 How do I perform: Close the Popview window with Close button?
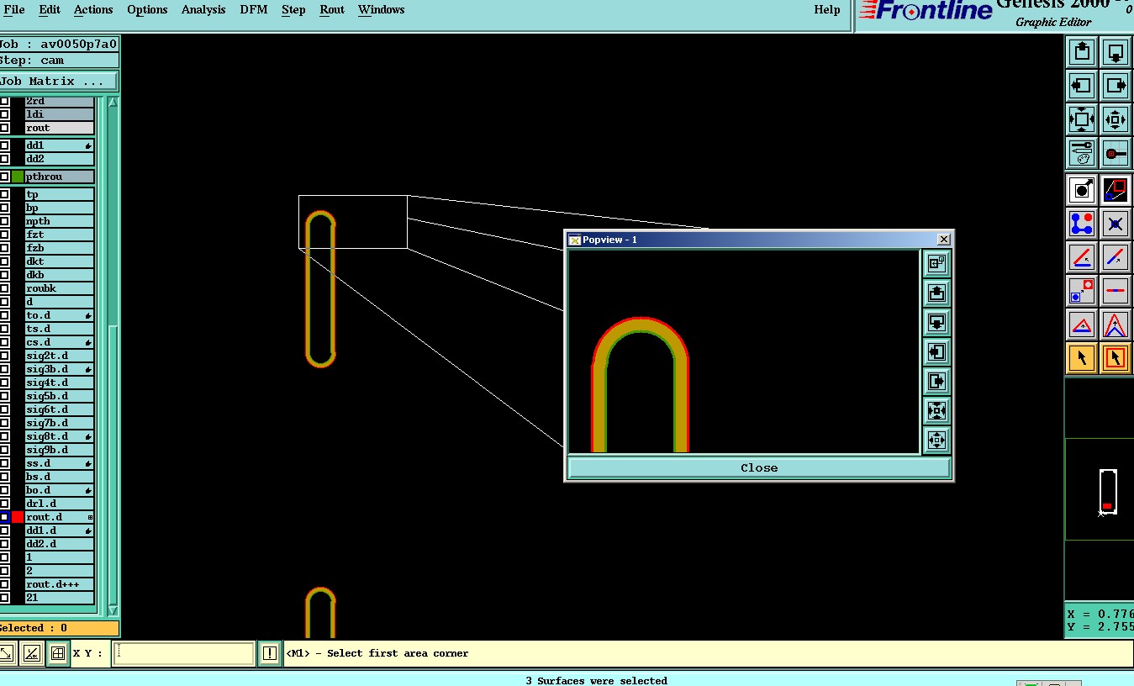759,468
